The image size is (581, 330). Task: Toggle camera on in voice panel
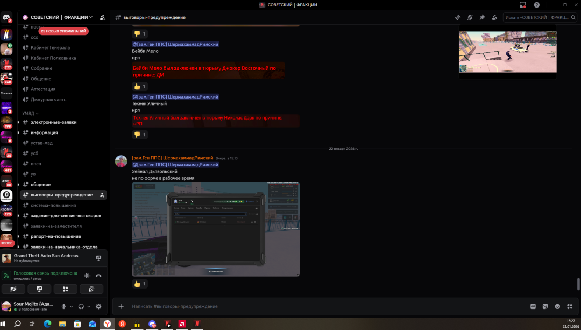click(13, 289)
